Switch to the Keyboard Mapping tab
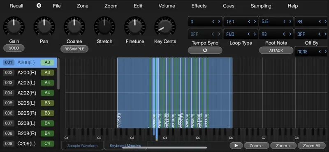The height and width of the screenshot is (152, 329). tap(125, 145)
